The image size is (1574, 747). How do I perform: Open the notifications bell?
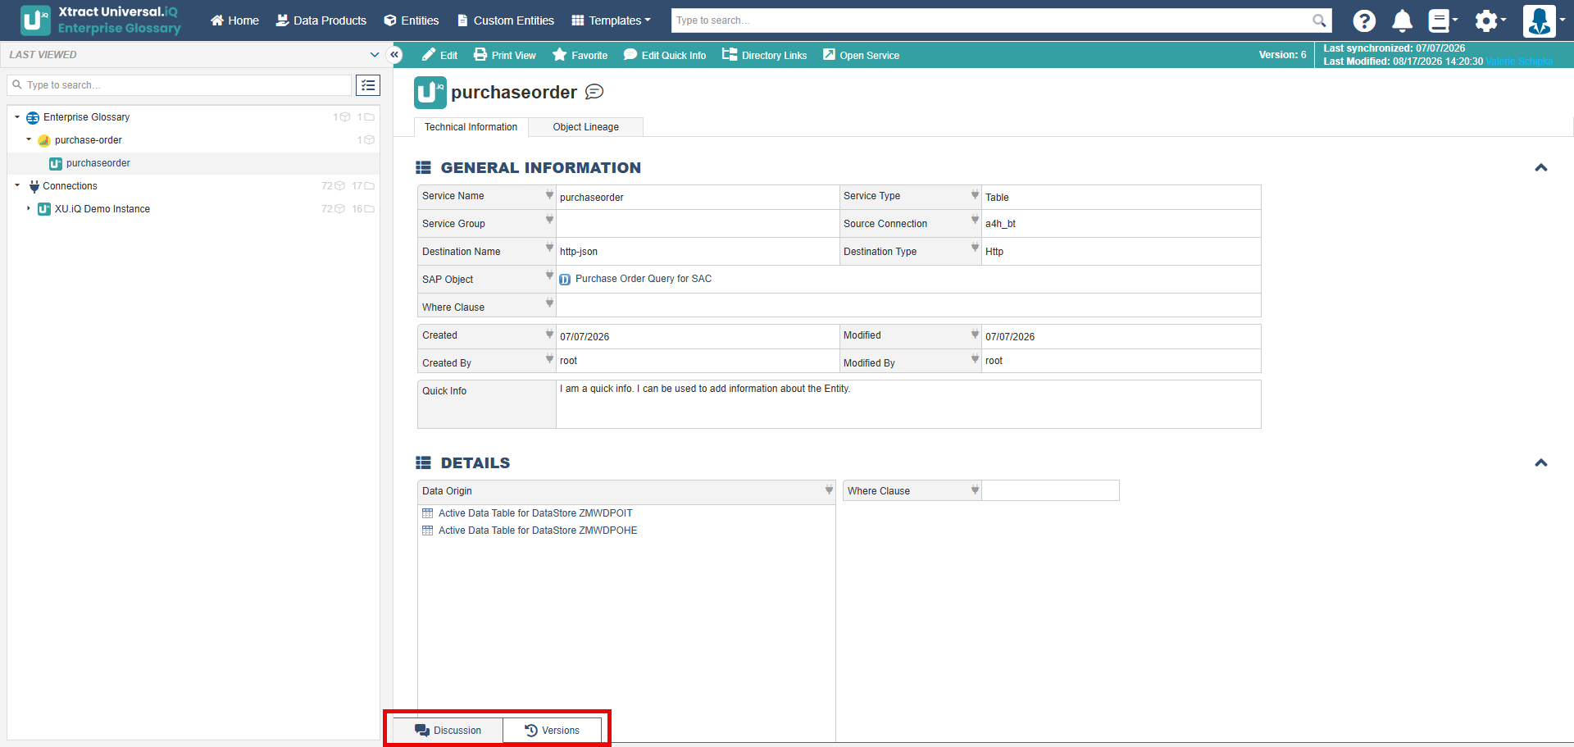point(1403,20)
